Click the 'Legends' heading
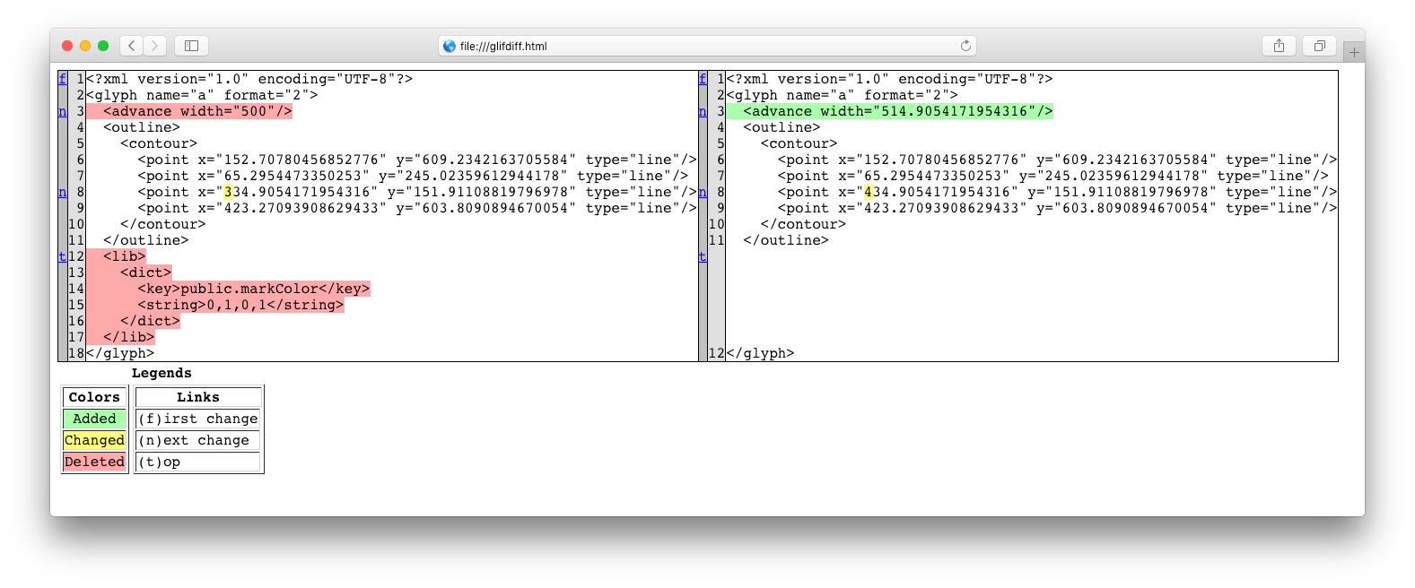 pos(162,373)
